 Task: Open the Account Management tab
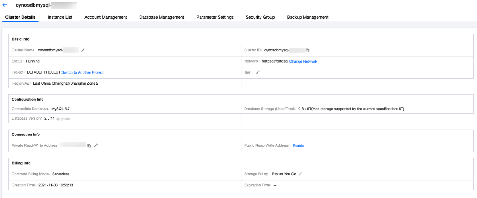point(106,17)
